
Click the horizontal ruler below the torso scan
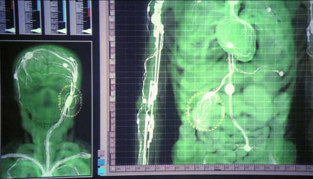pos(214,168)
